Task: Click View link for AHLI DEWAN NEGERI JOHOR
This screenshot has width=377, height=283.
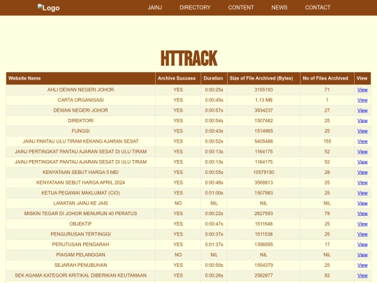Action: (362, 89)
